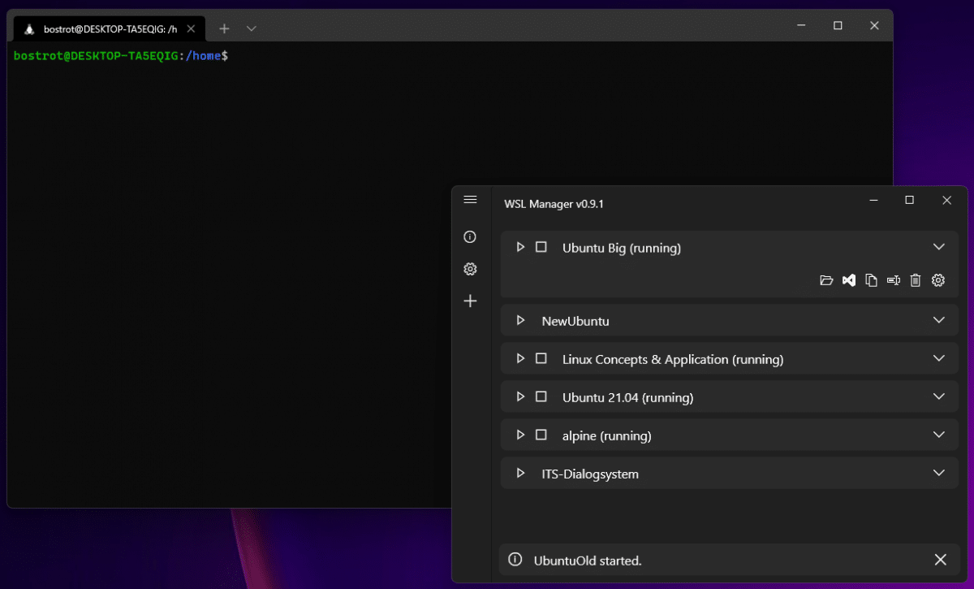
Task: Stop the Ubuntu 21.04 distribution
Action: click(541, 397)
